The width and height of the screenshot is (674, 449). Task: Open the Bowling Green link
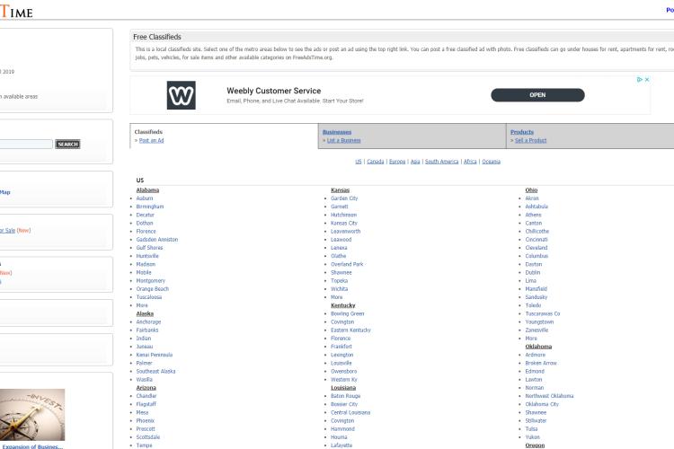click(347, 313)
